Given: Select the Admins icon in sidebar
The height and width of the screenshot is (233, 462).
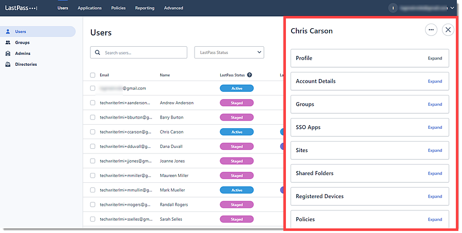Looking at the screenshot, I should pyautogui.click(x=8, y=53).
